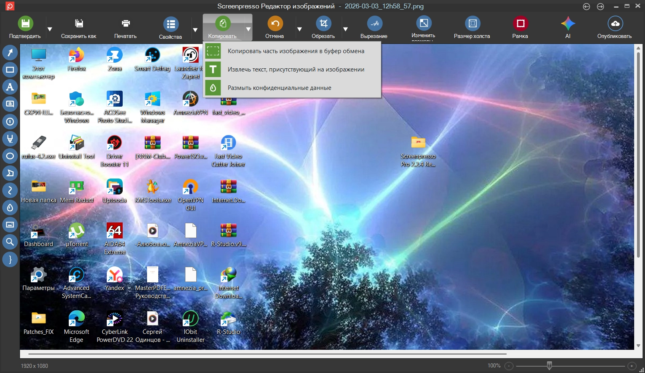Select the Freehand curve tool
Image resolution: width=645 pixels, height=373 pixels.
[x=10, y=190]
